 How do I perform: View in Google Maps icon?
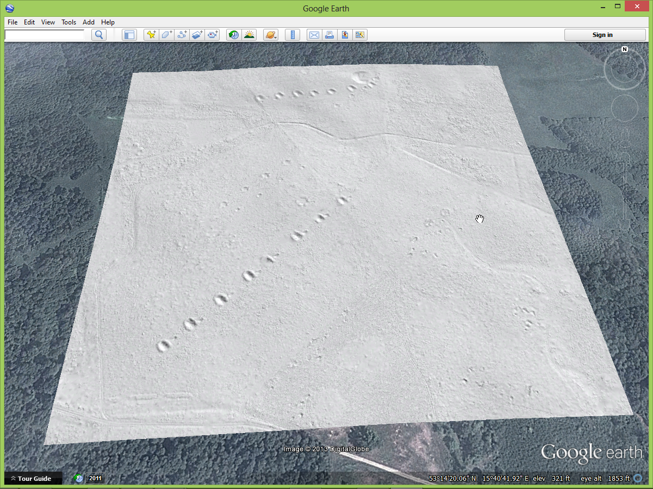pyautogui.click(x=344, y=35)
